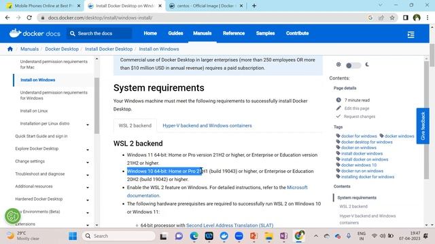Open Second Level Address Translation (SLAT) link

(x=230, y=226)
